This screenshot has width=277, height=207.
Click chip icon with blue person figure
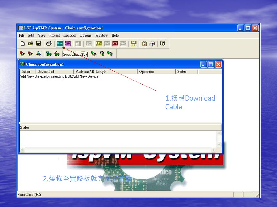(38, 54)
